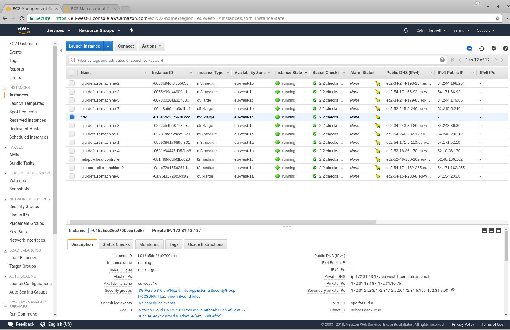This screenshot has width=510, height=330.
Task: Click view inbound rules link
Action: click(184, 297)
